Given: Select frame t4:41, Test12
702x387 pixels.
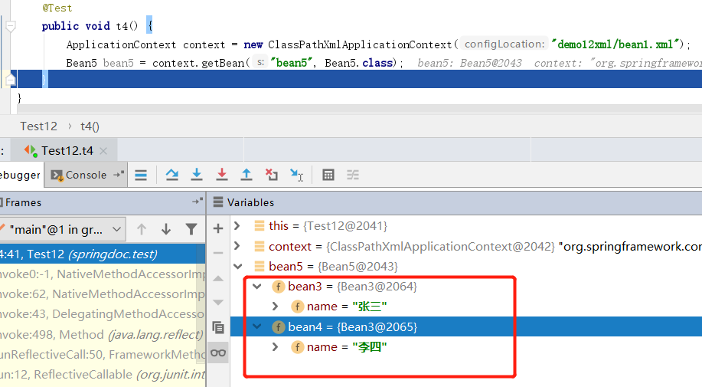Looking at the screenshot, I should (x=103, y=254).
